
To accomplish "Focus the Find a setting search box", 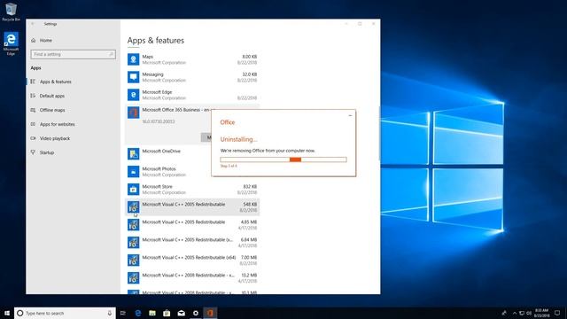I will (x=73, y=54).
